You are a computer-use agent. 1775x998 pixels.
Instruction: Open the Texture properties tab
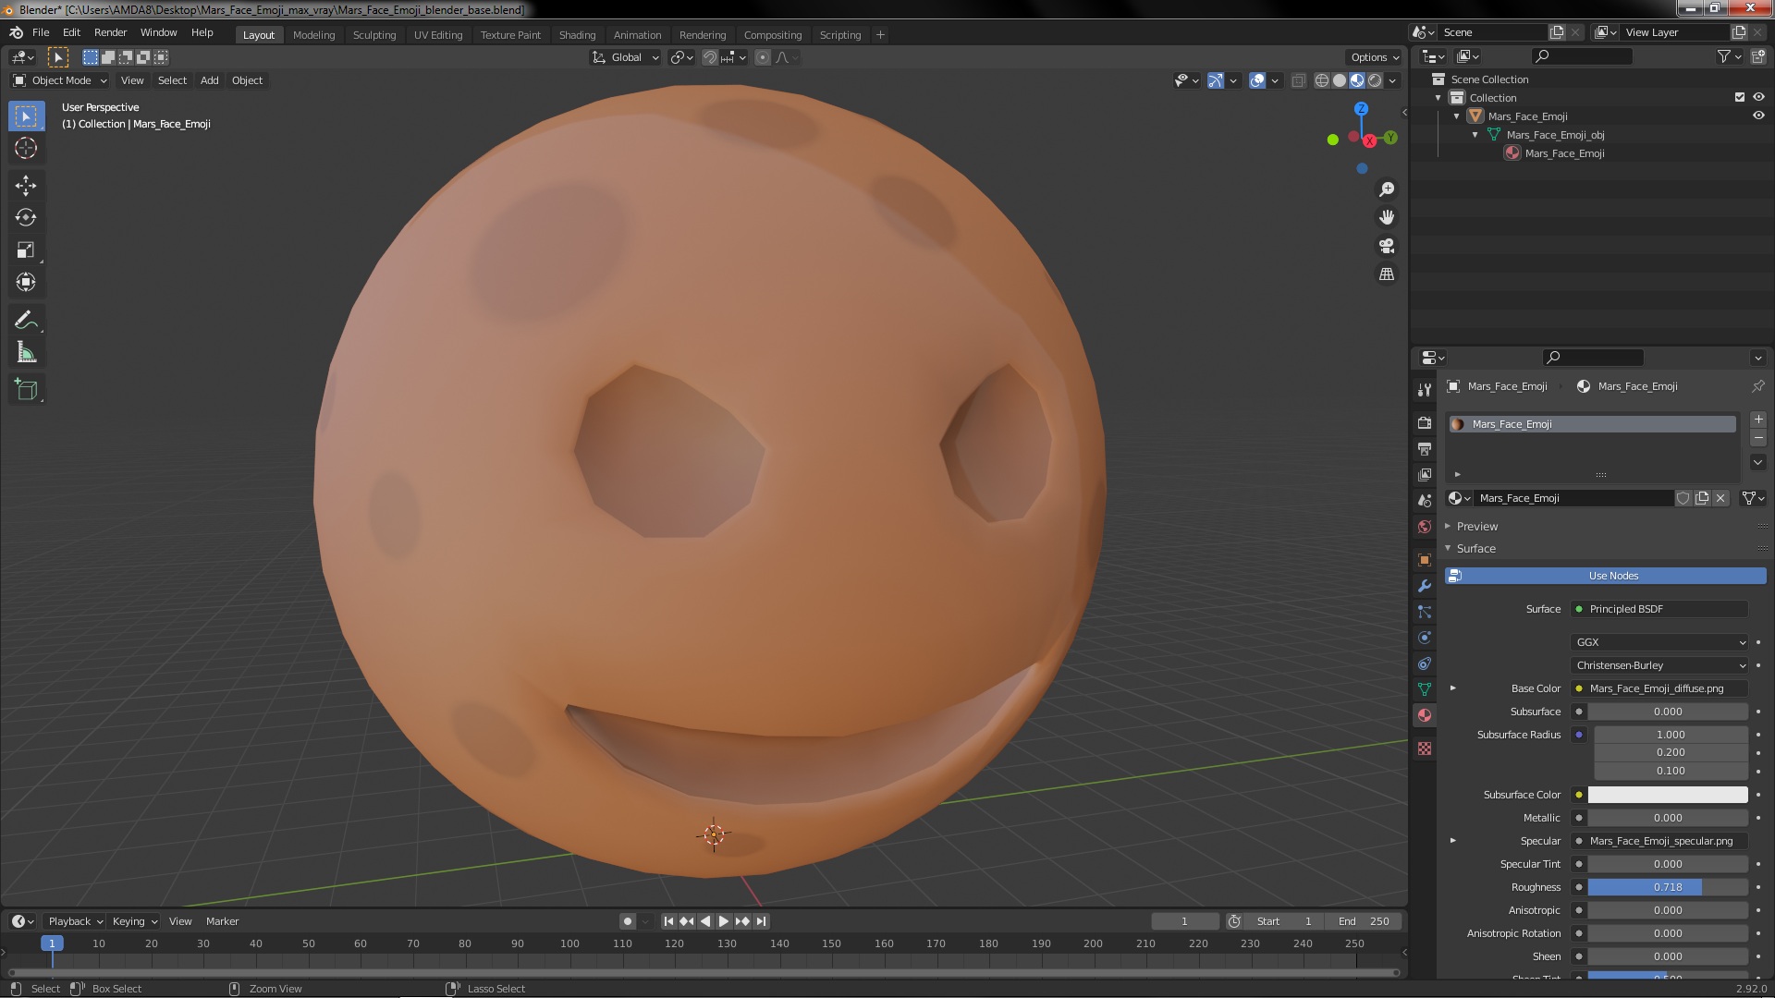[1425, 748]
